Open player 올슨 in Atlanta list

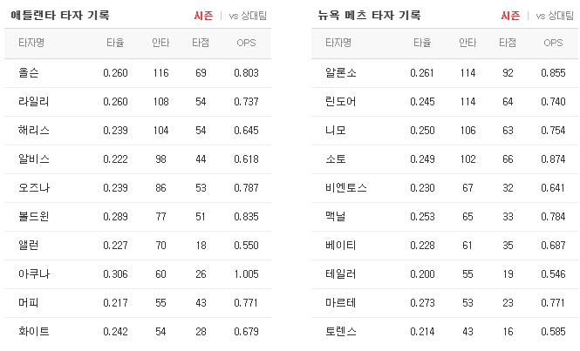pos(29,73)
